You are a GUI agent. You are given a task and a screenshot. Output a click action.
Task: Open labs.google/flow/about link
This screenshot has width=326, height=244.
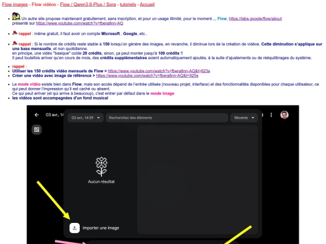(255, 19)
